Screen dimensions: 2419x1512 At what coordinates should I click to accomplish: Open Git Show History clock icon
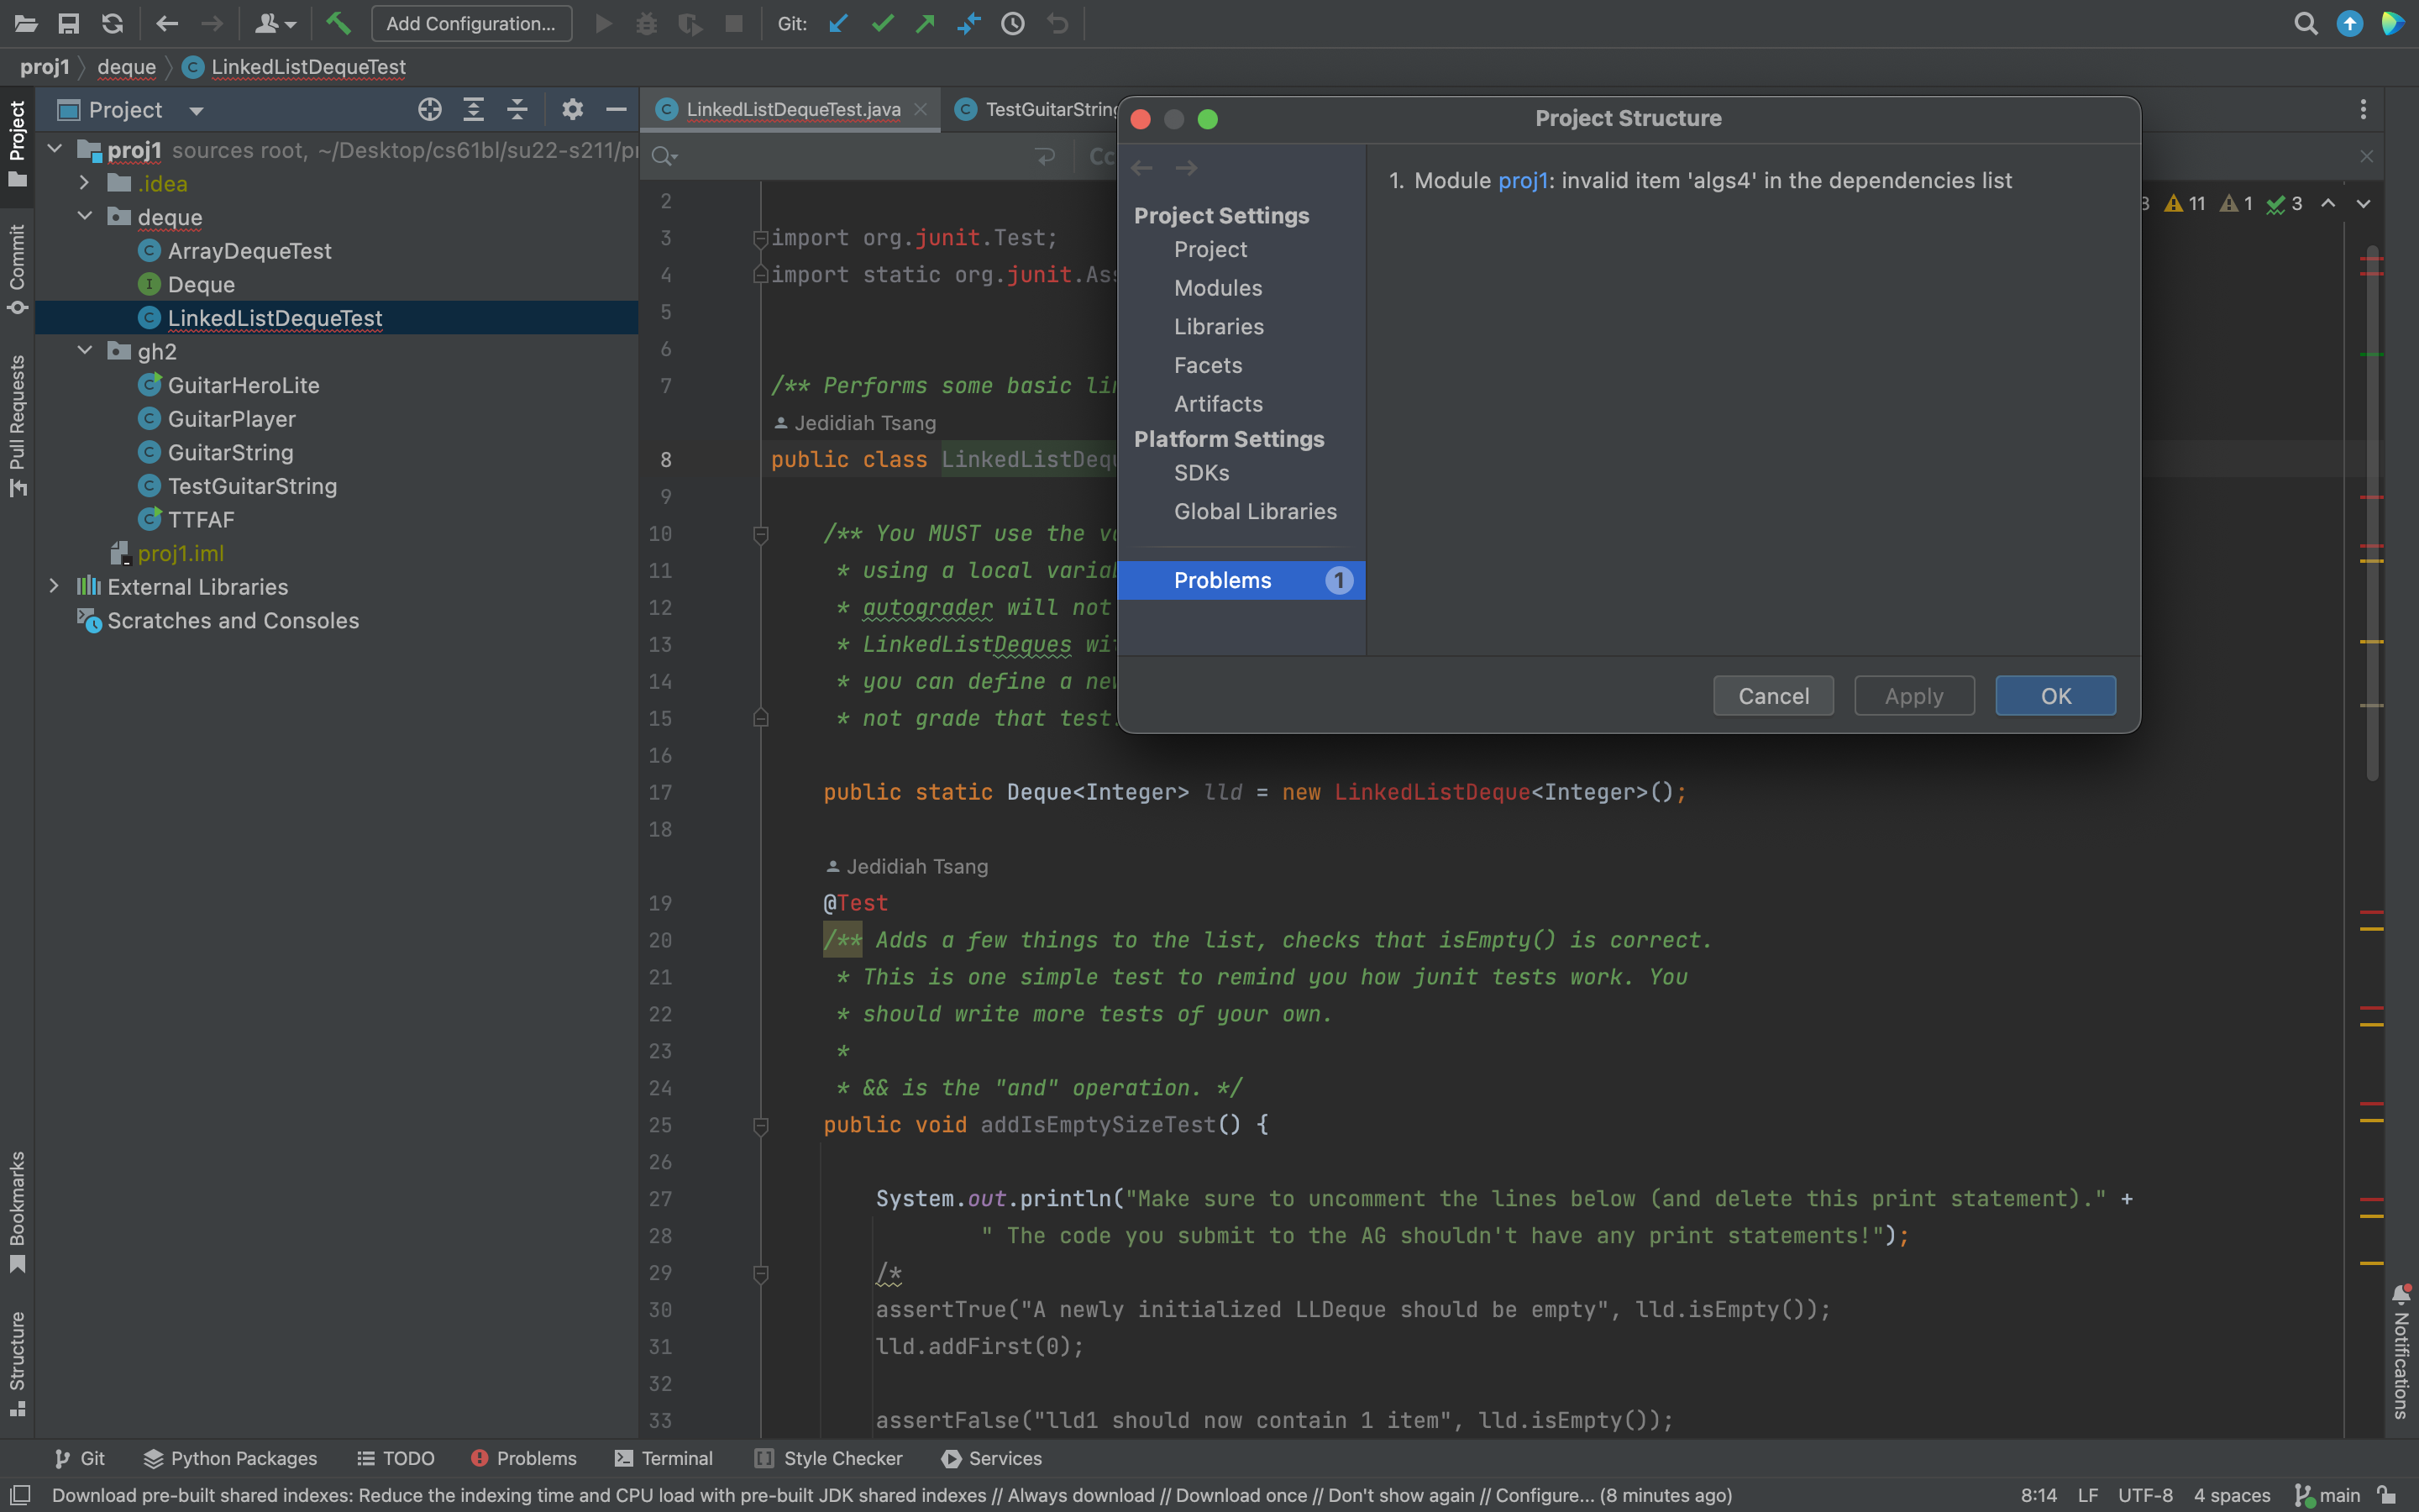1013,23
